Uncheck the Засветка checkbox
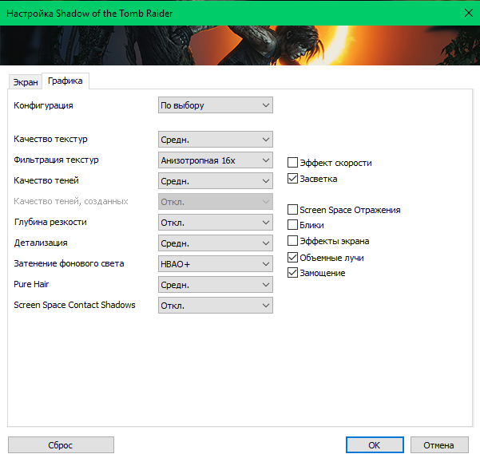 (292, 179)
